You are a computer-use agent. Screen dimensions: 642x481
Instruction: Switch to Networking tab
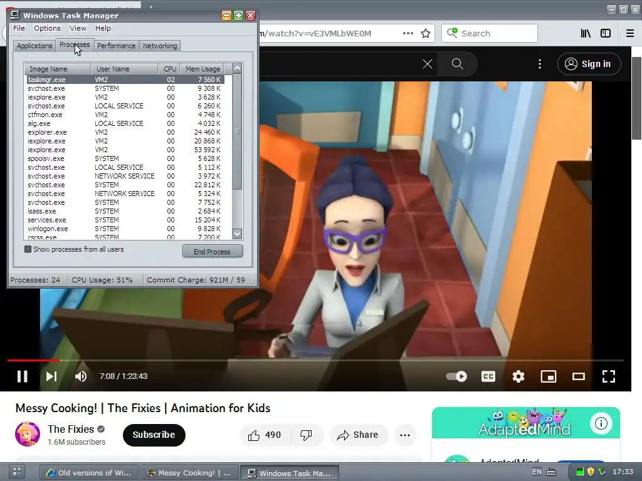160,46
